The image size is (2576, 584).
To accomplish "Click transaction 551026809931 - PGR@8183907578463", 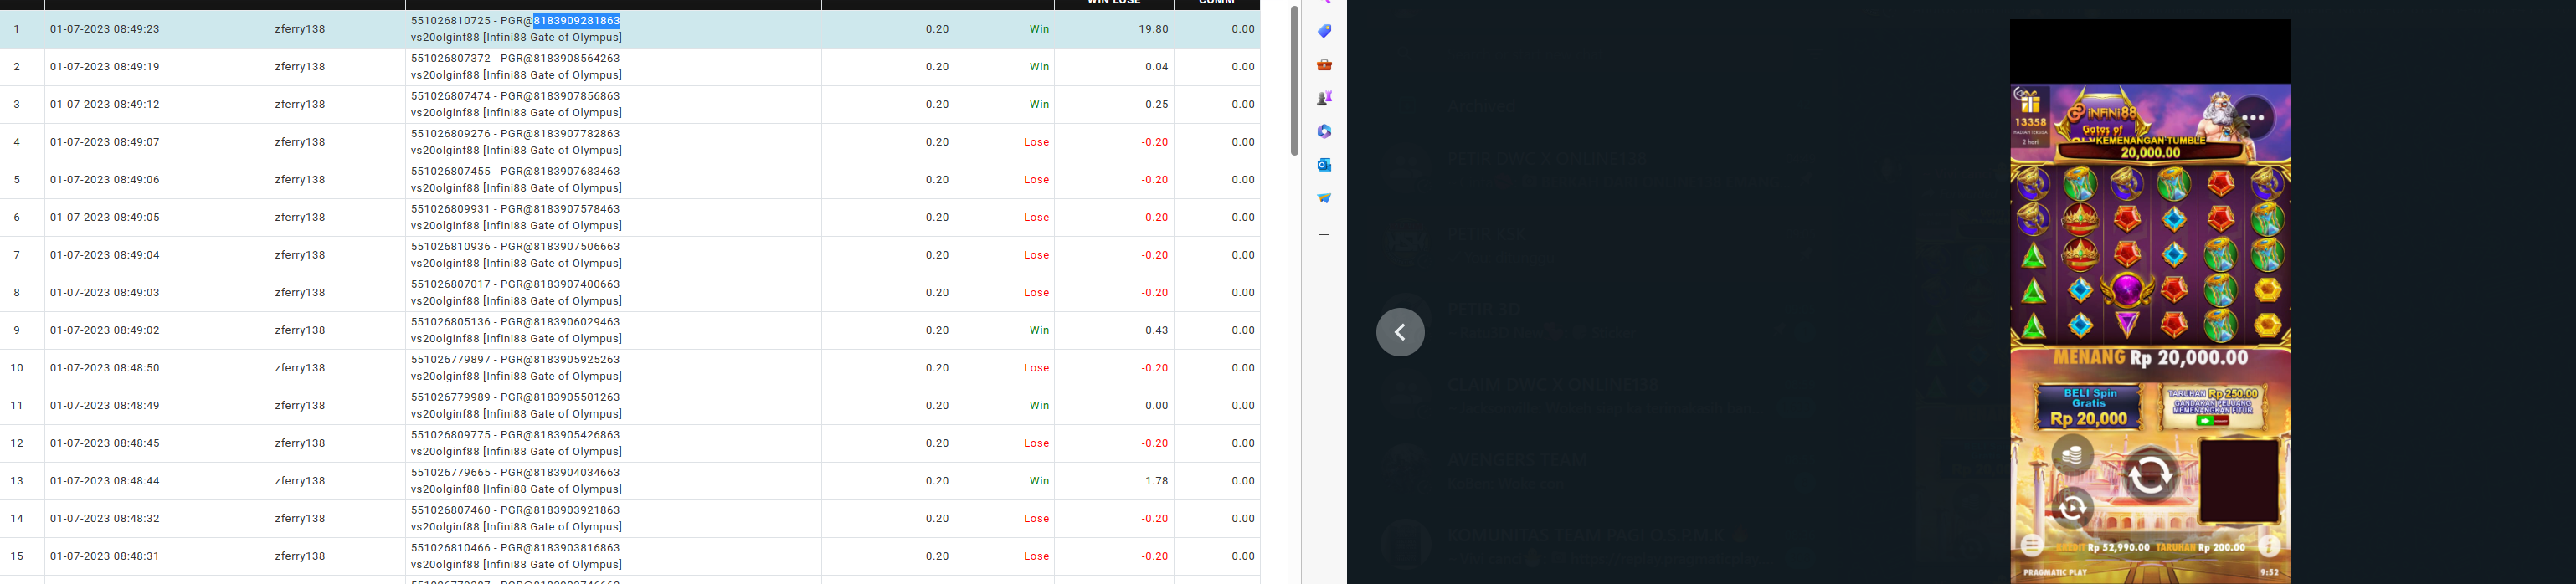I will click(515, 209).
